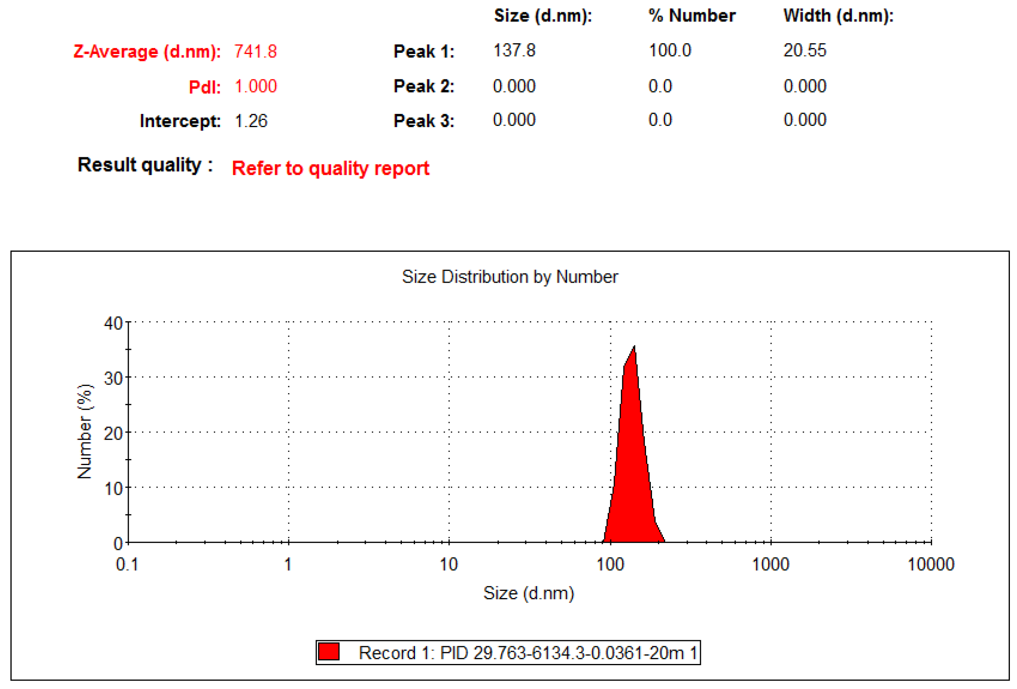Click the red "Refer to quality report" text
This screenshot has height=689, width=1017.
click(330, 168)
